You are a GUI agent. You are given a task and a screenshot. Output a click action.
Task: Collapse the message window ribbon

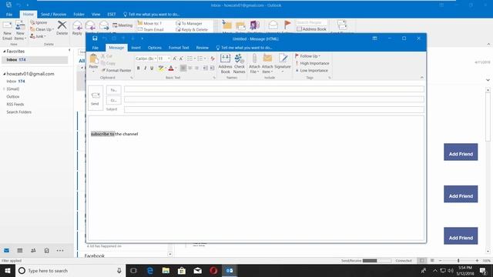pos(421,77)
